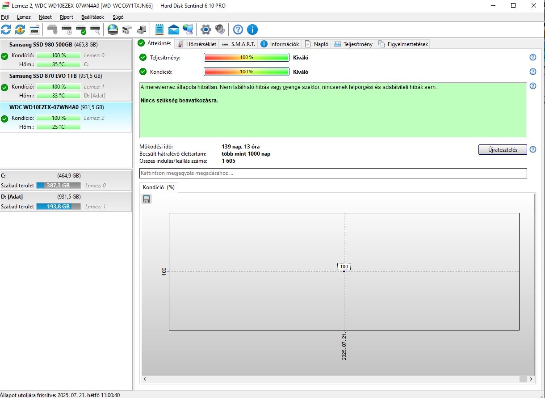This screenshot has height=398, width=545.
Task: Click help icon beside green status text
Action: click(x=532, y=86)
